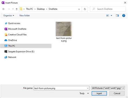
Task: Create a New folder
Action: (x=25, y=16)
